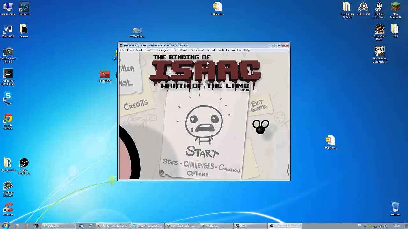Click the black fly cursor in game
408x229 pixels.
tap(261, 127)
